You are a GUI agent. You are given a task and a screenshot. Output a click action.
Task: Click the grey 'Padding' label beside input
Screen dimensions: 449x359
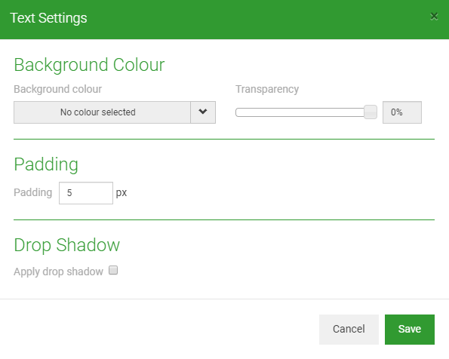(33, 192)
